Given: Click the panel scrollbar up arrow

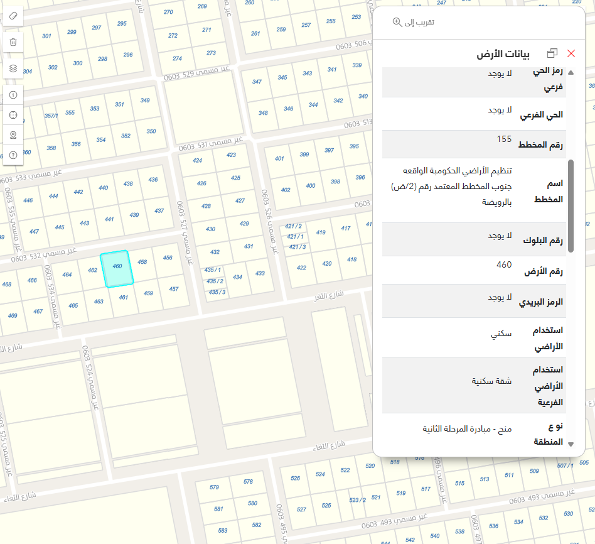Looking at the screenshot, I should click(571, 72).
